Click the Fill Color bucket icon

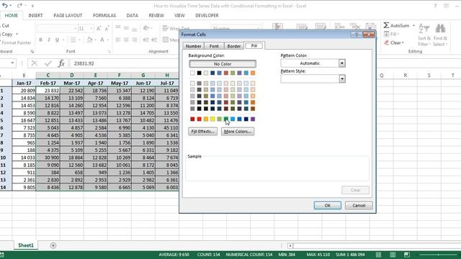click(89, 40)
